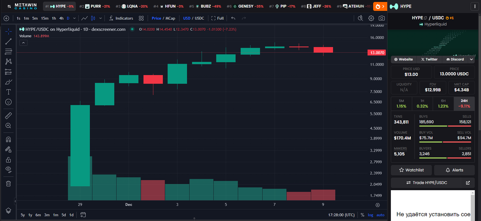Open the forecasting and measurement tools
The image size is (481, 221).
coord(8,72)
